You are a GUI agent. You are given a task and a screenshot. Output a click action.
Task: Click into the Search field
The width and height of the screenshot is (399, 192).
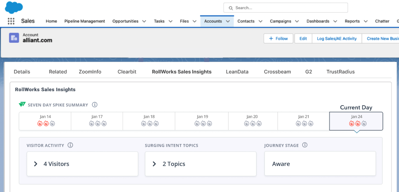point(285,7)
